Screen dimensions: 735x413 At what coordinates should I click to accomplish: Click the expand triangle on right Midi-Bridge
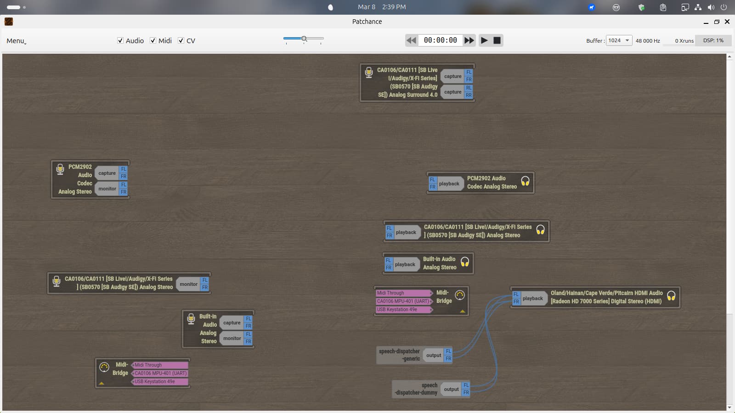(x=463, y=311)
